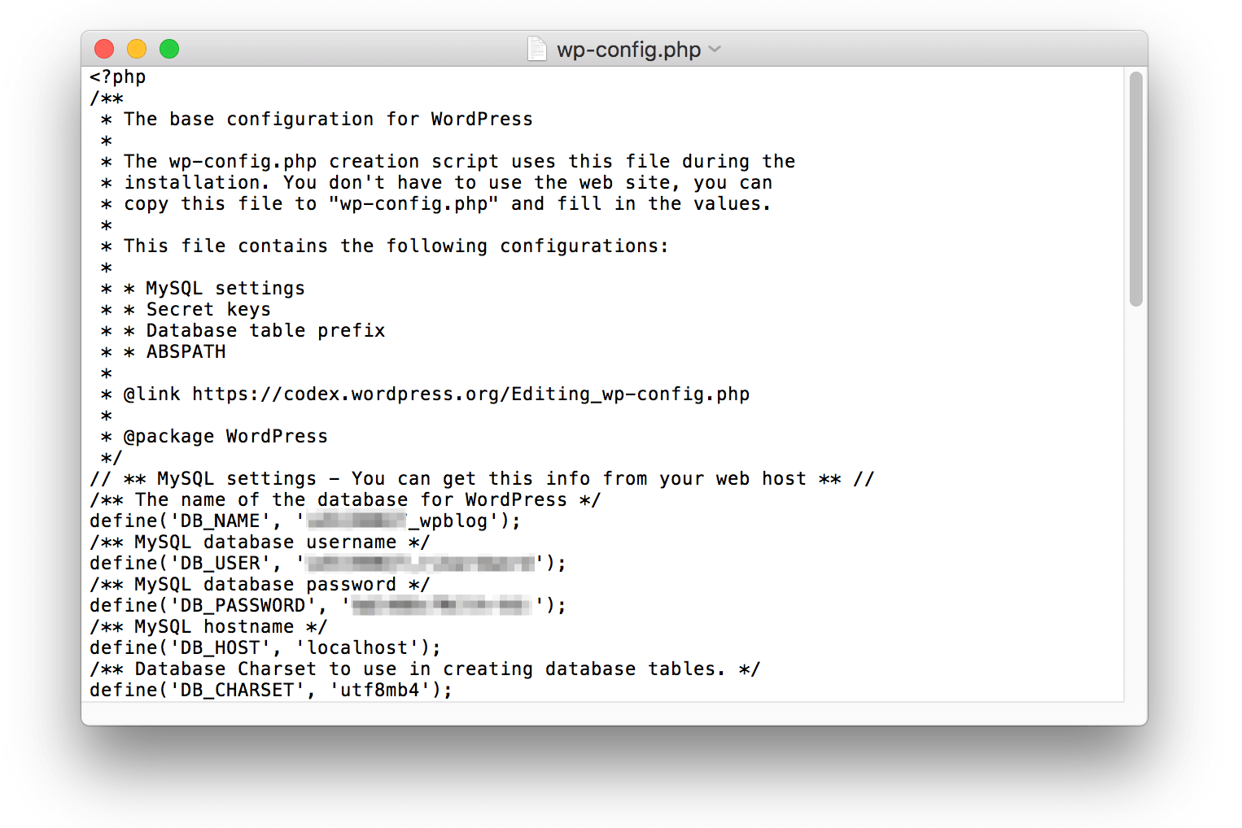Click the Editing_wp-config.php codex link
The height and width of the screenshot is (828, 1242).
click(470, 394)
